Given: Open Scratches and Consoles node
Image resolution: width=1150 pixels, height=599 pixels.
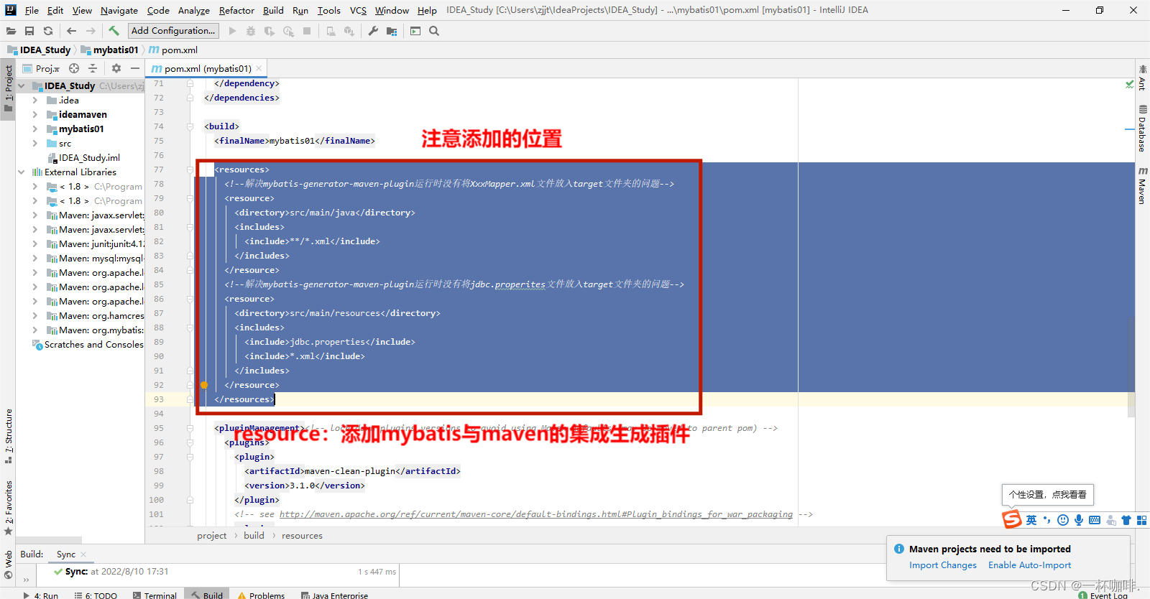Looking at the screenshot, I should coord(88,344).
